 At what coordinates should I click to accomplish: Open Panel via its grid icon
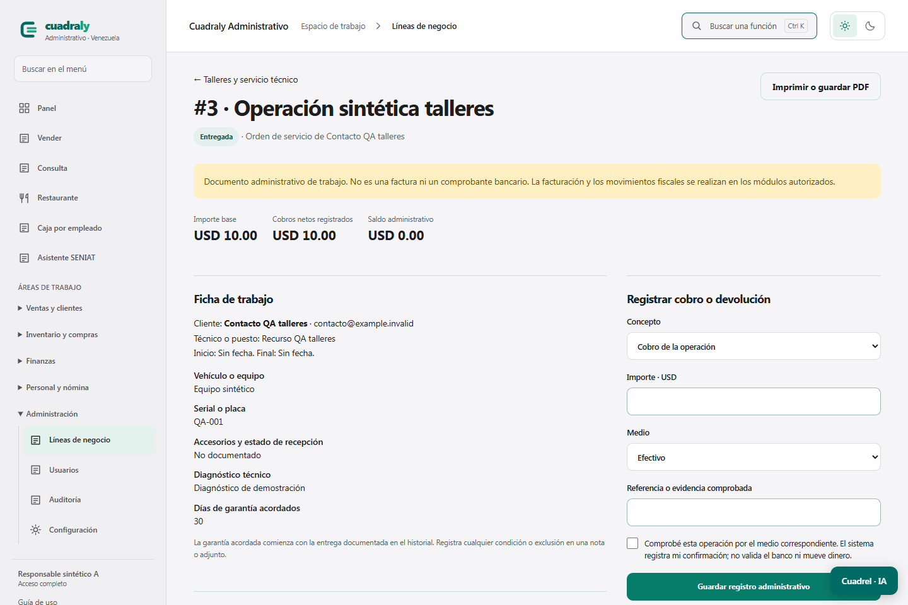click(x=24, y=108)
